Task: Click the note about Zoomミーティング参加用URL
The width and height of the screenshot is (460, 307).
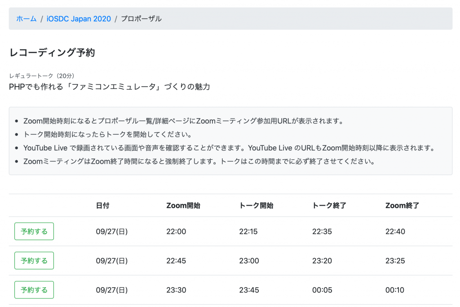Action: click(183, 121)
